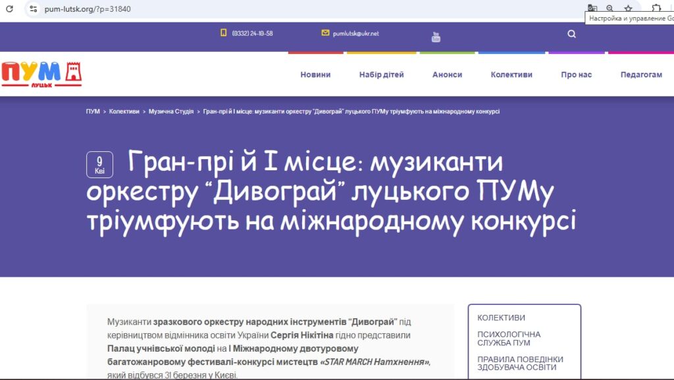Expand the Про нас navigation menu

pyautogui.click(x=576, y=75)
